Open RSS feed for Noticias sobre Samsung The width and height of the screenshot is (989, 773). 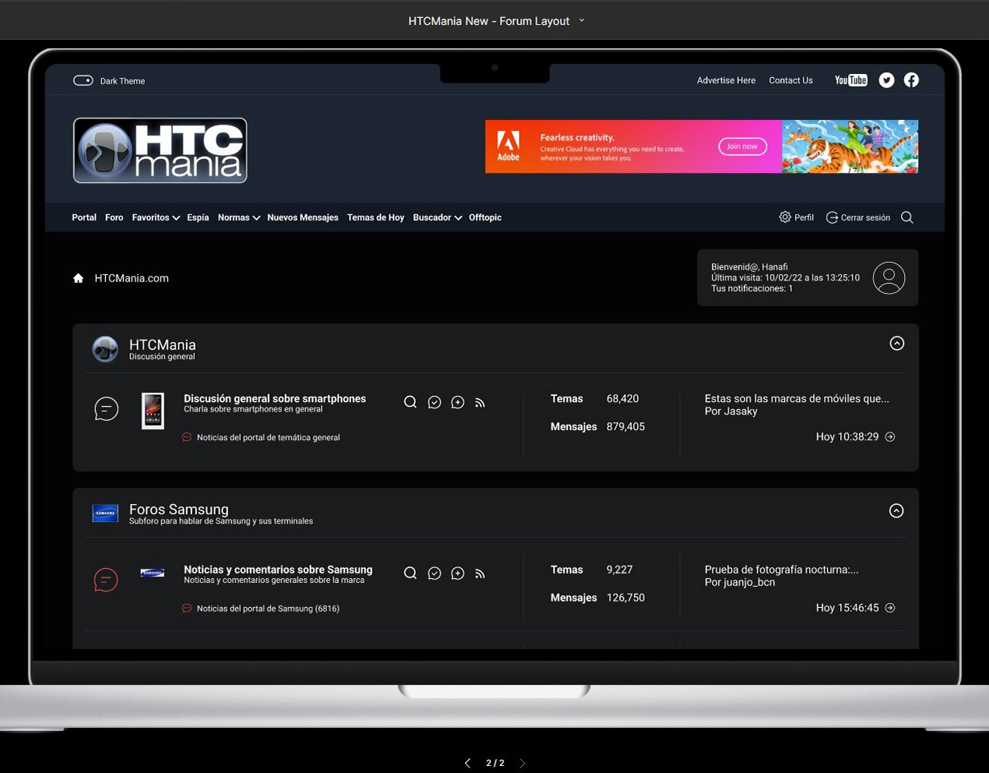pyautogui.click(x=480, y=574)
